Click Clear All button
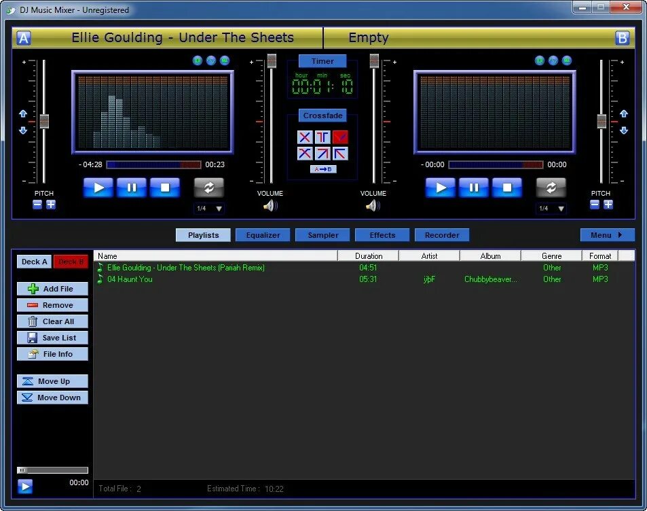This screenshot has height=511, width=647. coord(52,321)
